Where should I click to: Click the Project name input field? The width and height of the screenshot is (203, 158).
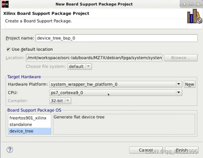[117, 38]
